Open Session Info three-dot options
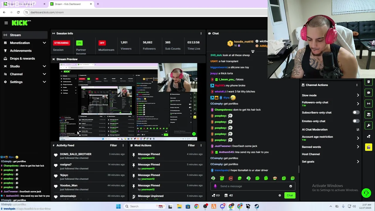The image size is (375, 211). (201, 33)
